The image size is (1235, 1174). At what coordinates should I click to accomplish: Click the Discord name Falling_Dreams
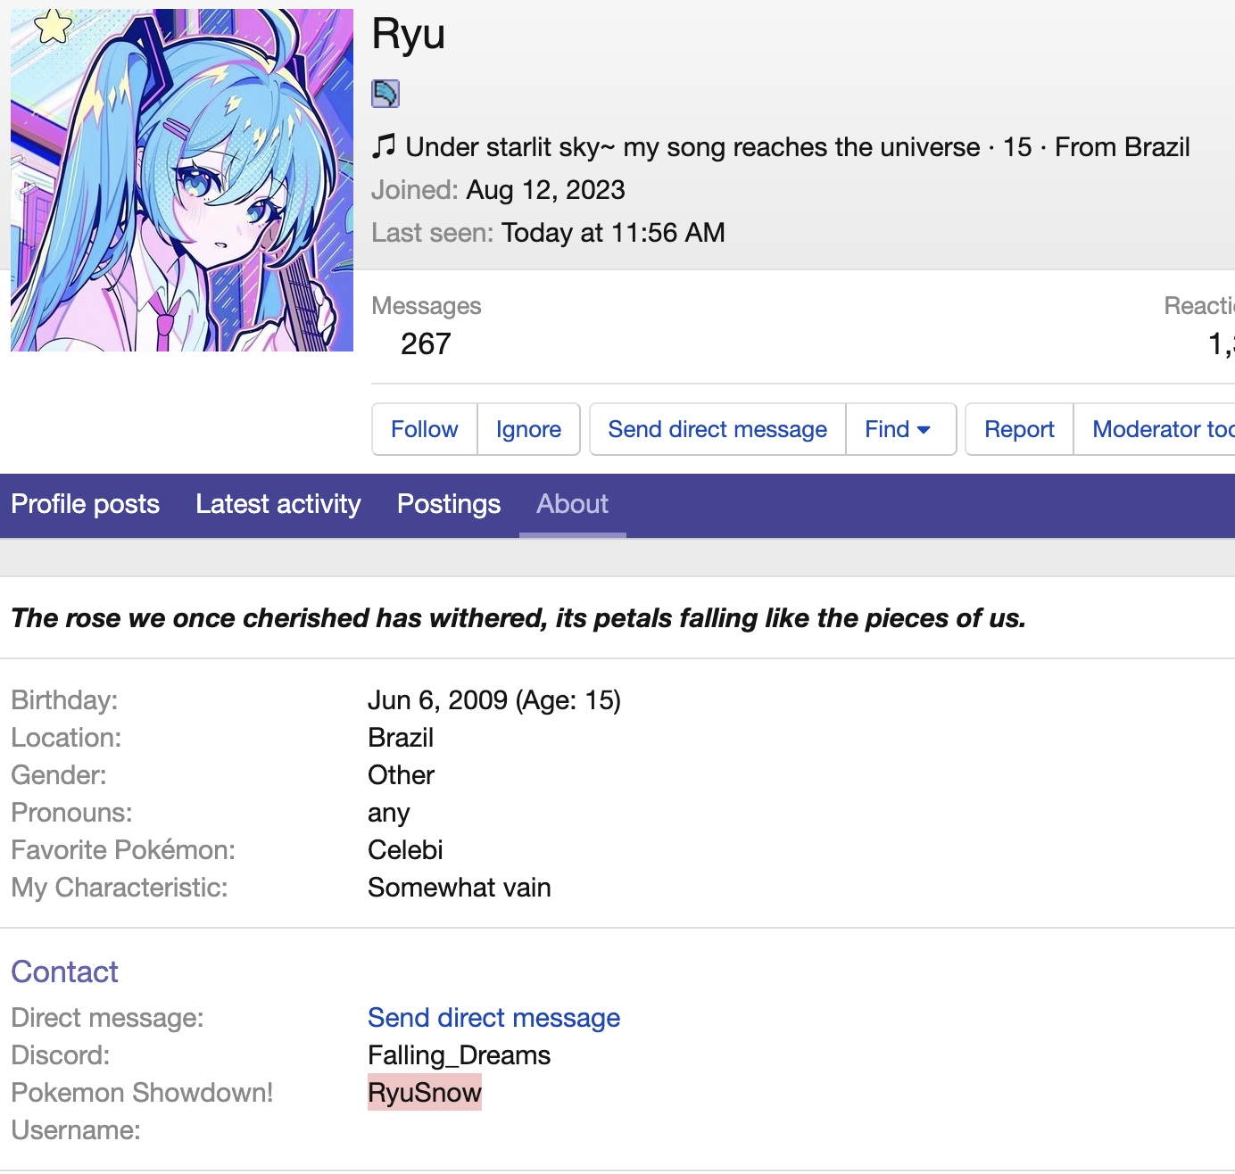459,1055
